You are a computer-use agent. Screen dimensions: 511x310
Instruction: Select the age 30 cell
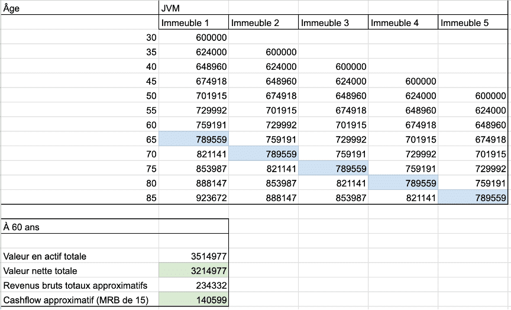[79, 37]
